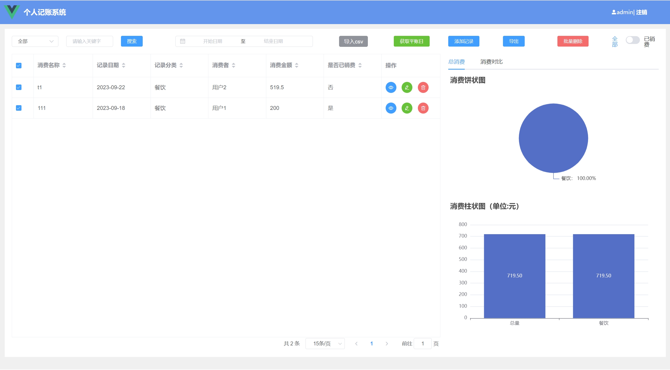Uncheck the select-all header checkbox
Viewport: 670px width, 370px height.
19,65
